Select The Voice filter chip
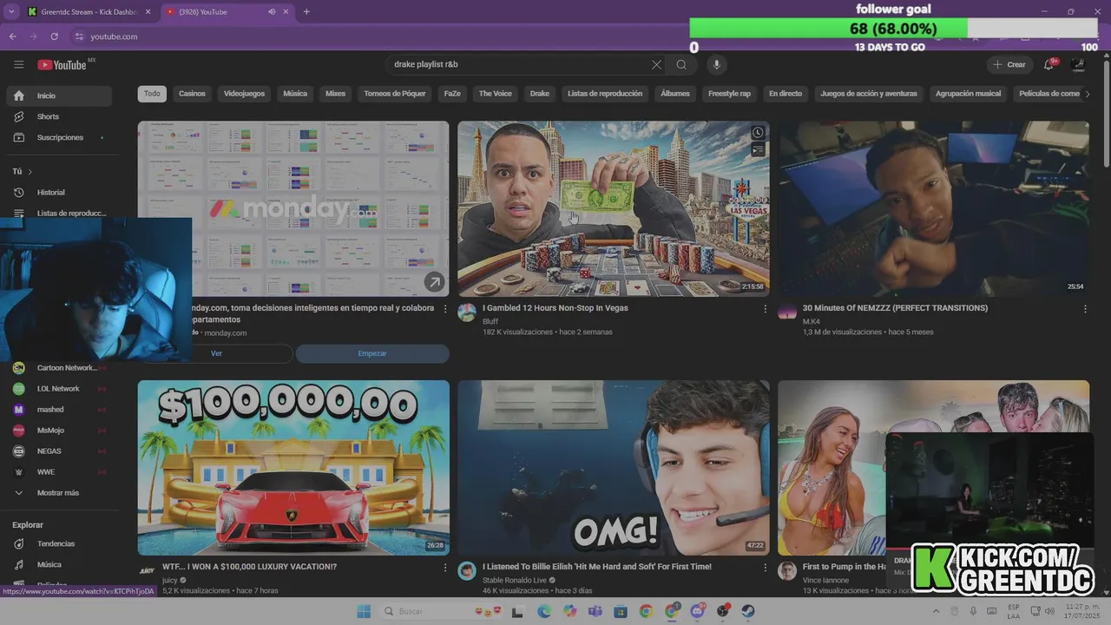Image resolution: width=1111 pixels, height=625 pixels. (x=496, y=94)
